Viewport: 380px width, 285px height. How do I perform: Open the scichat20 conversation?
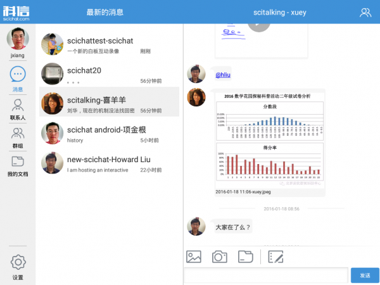point(110,74)
